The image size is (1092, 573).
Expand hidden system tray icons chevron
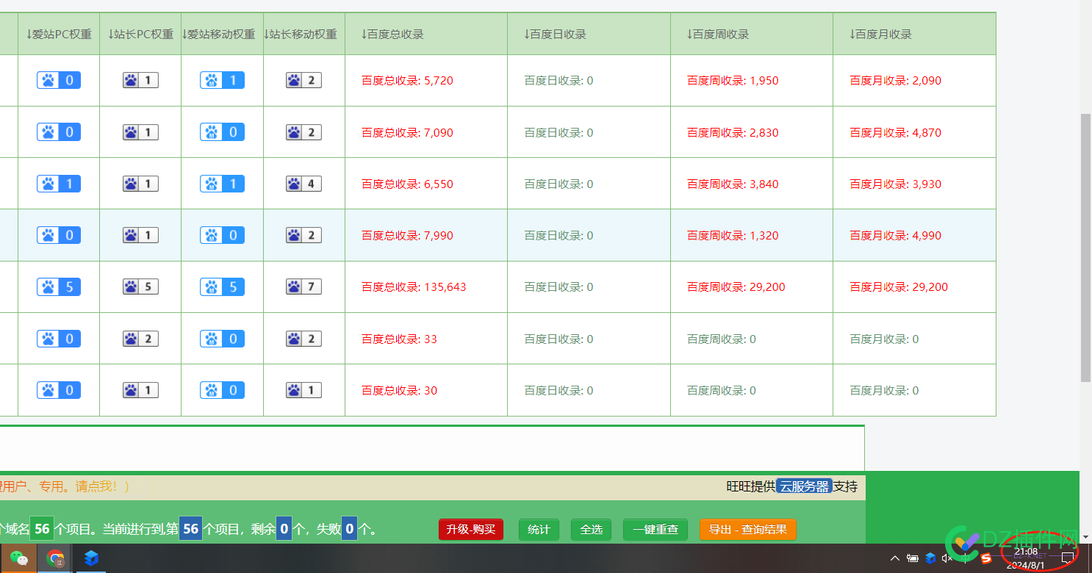894,558
